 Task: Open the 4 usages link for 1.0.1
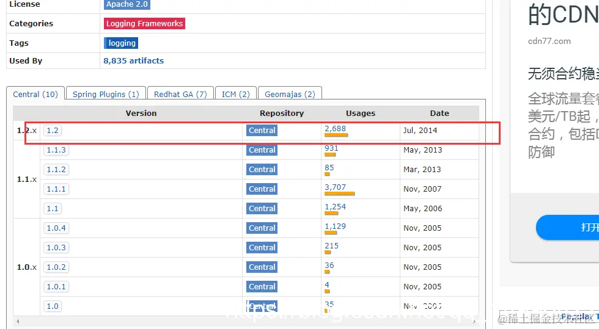pos(326,284)
